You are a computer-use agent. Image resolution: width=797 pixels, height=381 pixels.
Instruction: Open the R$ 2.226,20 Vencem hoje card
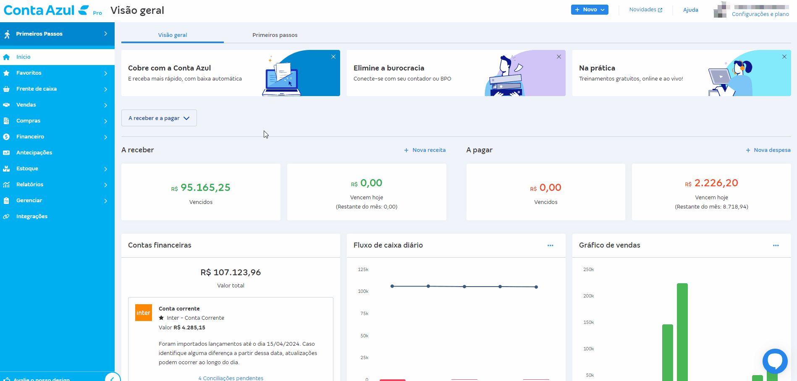pyautogui.click(x=711, y=192)
